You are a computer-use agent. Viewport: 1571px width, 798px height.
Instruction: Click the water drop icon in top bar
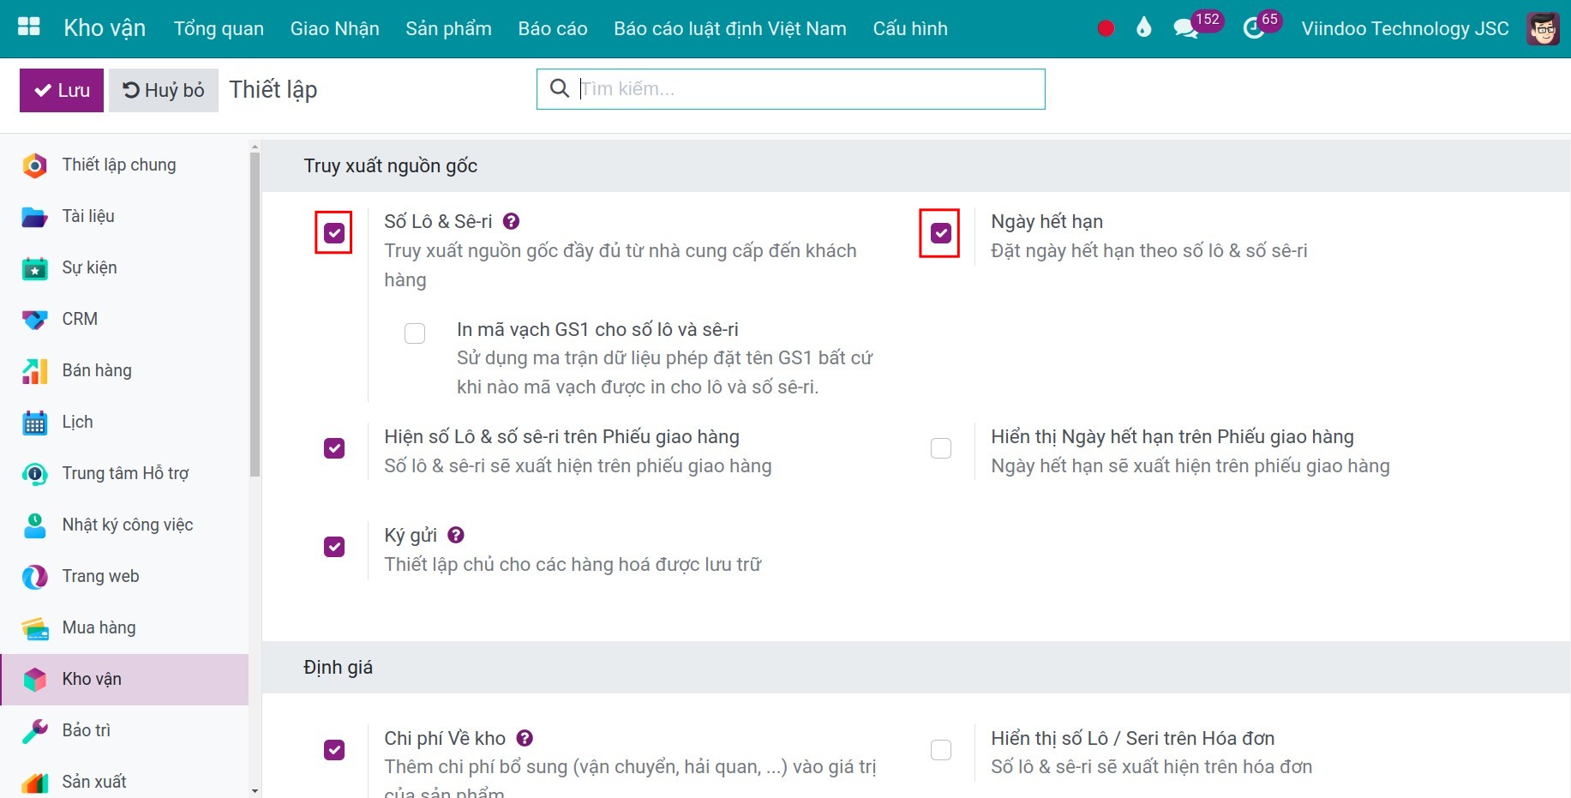coord(1143,28)
